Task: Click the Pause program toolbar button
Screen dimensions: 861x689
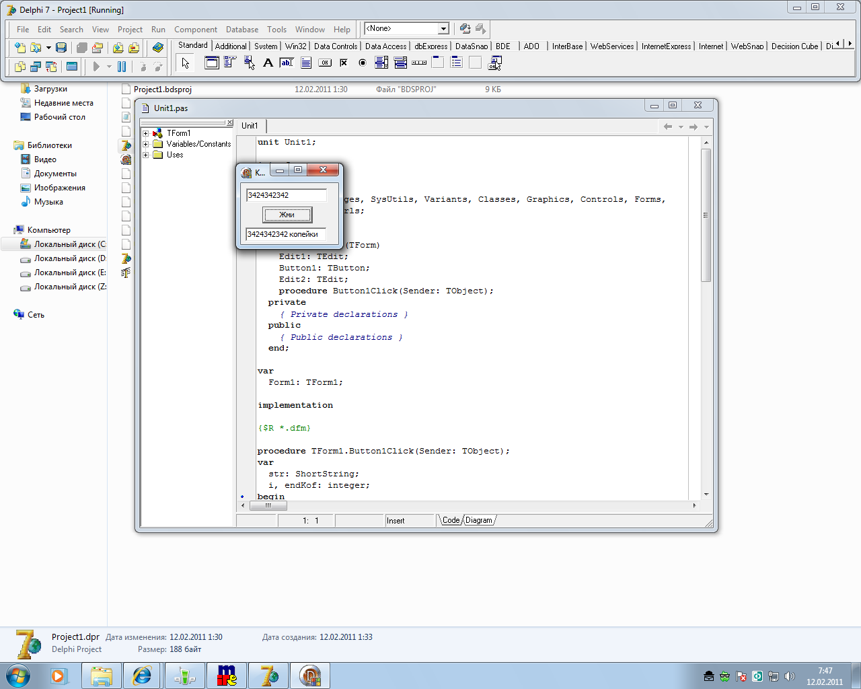Action: (122, 67)
